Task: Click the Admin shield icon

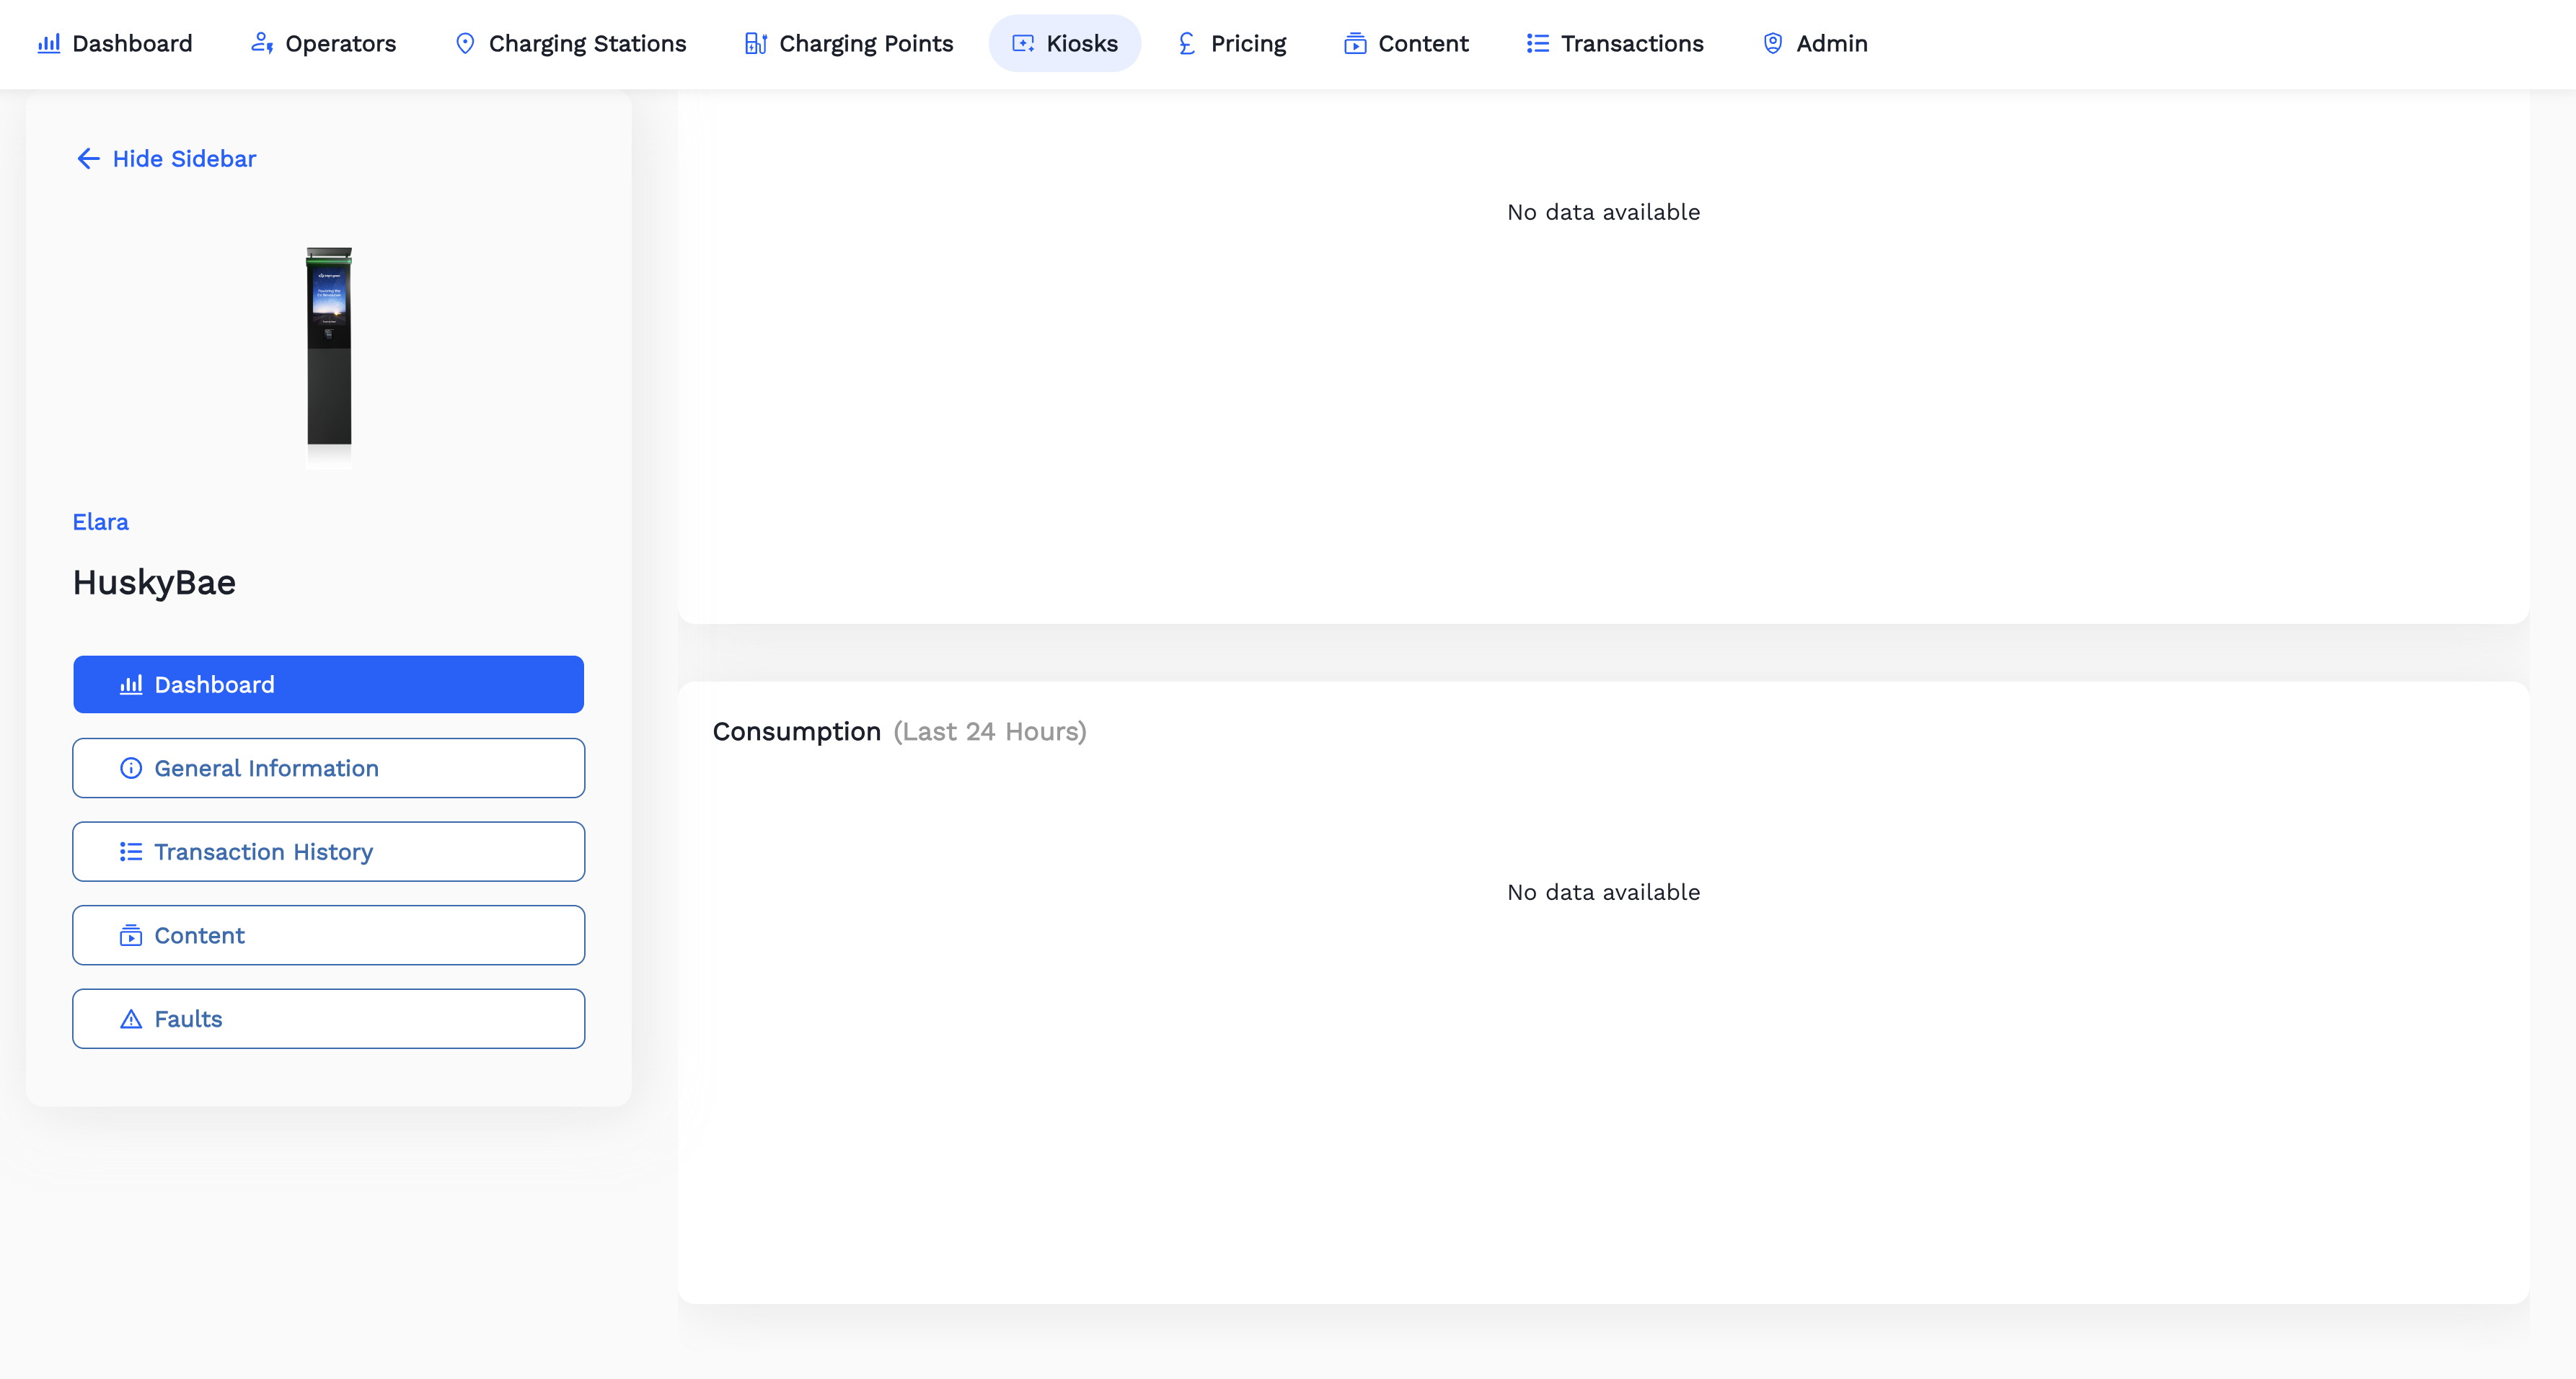Action: (x=1773, y=43)
